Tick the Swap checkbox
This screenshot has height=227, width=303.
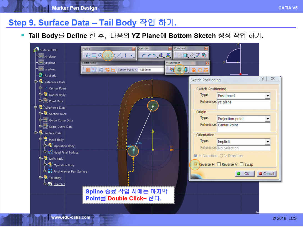(x=241, y=164)
